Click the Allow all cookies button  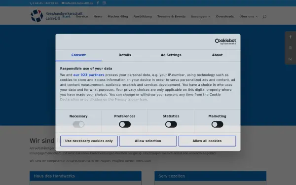(207, 141)
